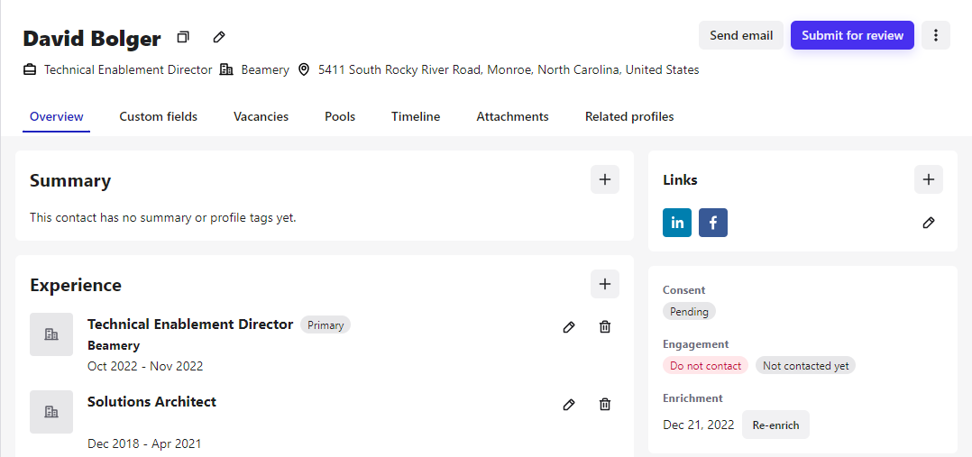This screenshot has width=972, height=457.
Task: Click the Do not contact tag
Action: coord(705,366)
